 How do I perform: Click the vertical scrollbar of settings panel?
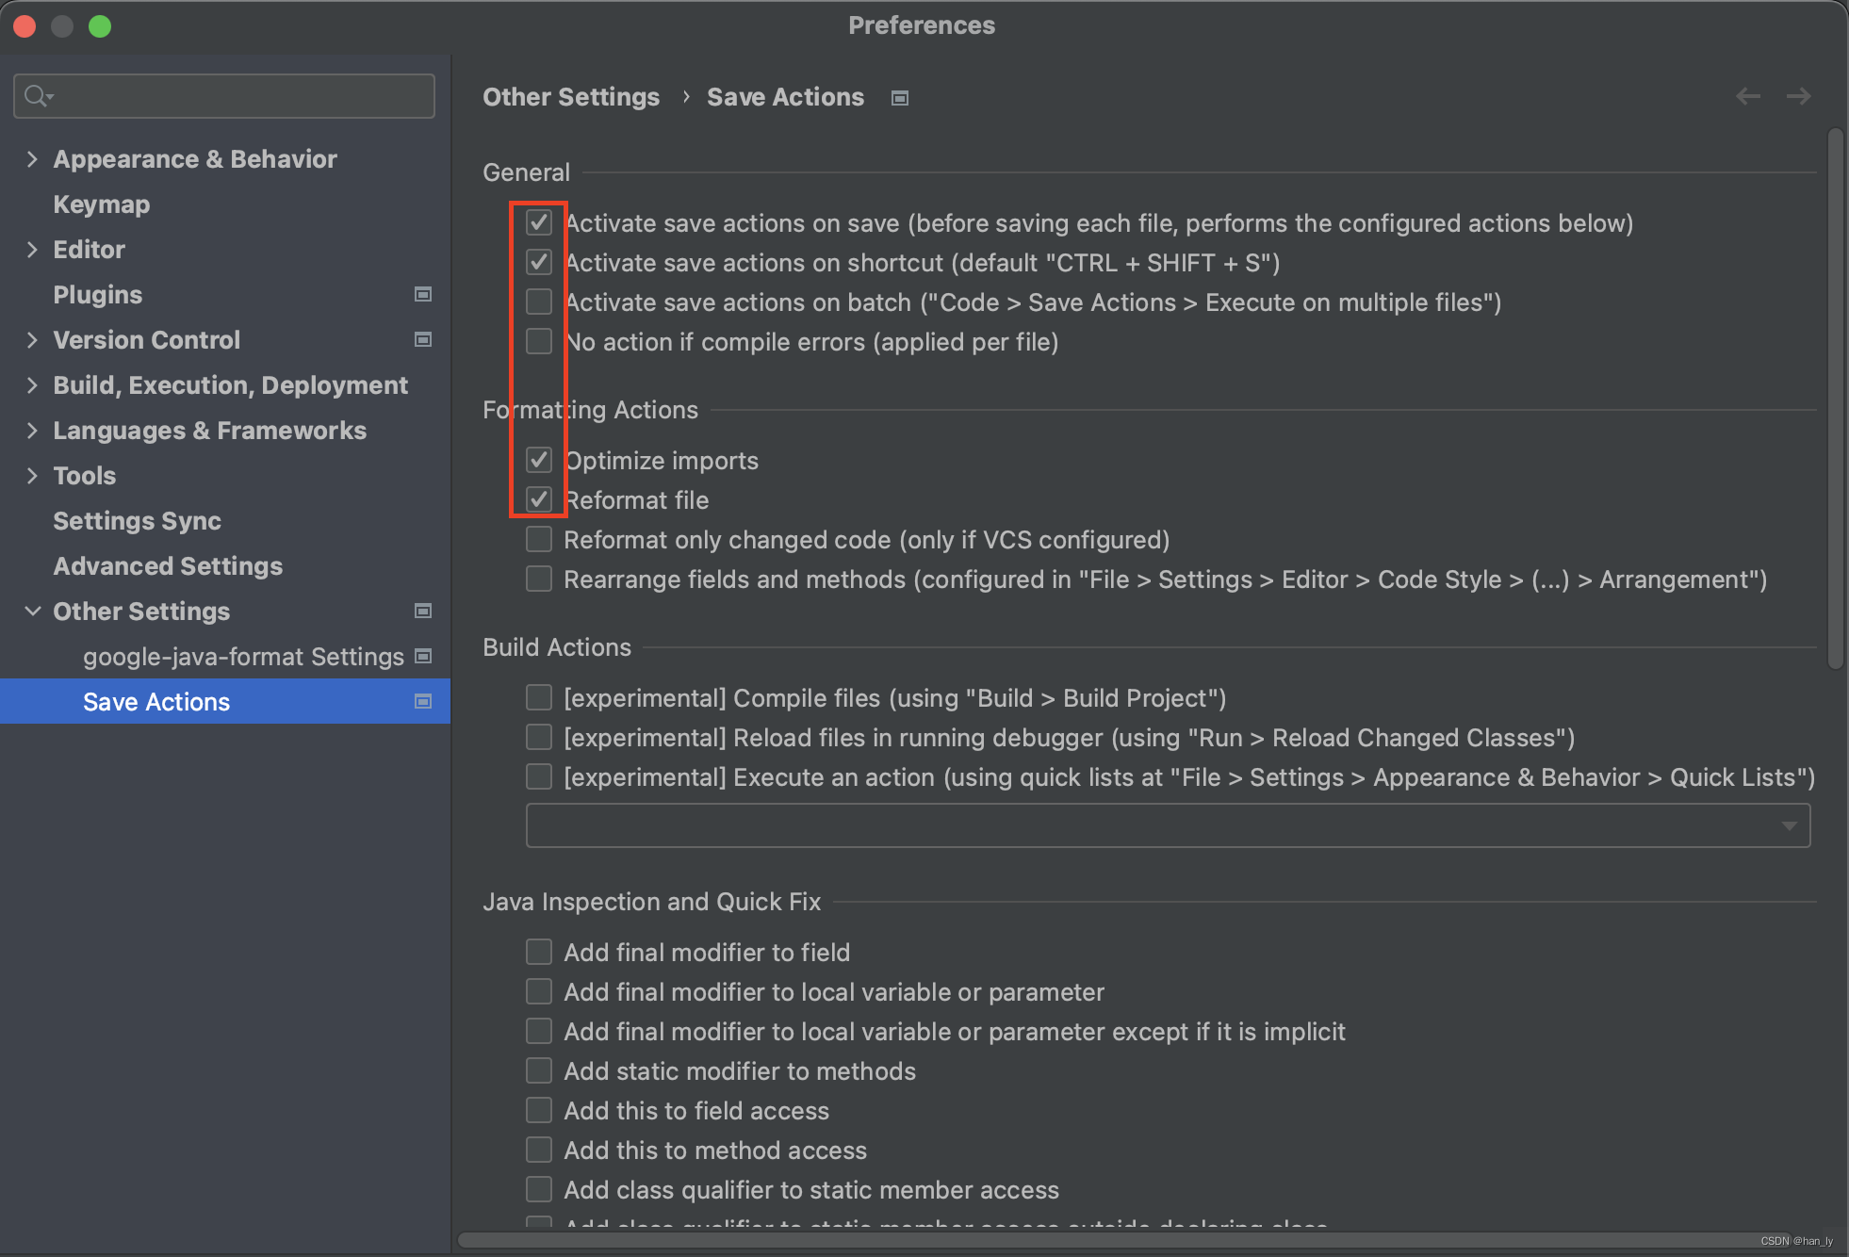(1834, 396)
